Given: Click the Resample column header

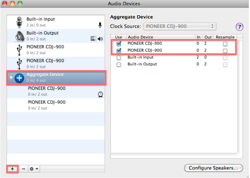Looking at the screenshot, I should pos(225,37).
